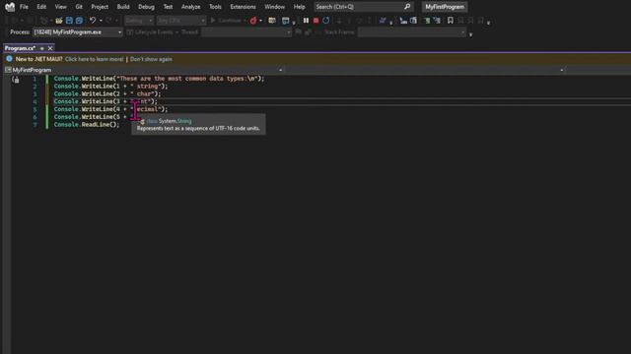Click System.String in the tooltip

point(175,121)
